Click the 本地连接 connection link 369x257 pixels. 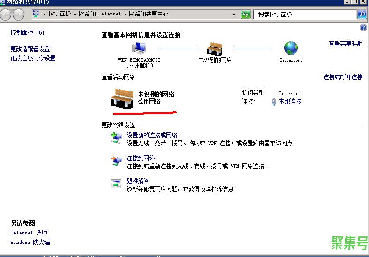[290, 101]
